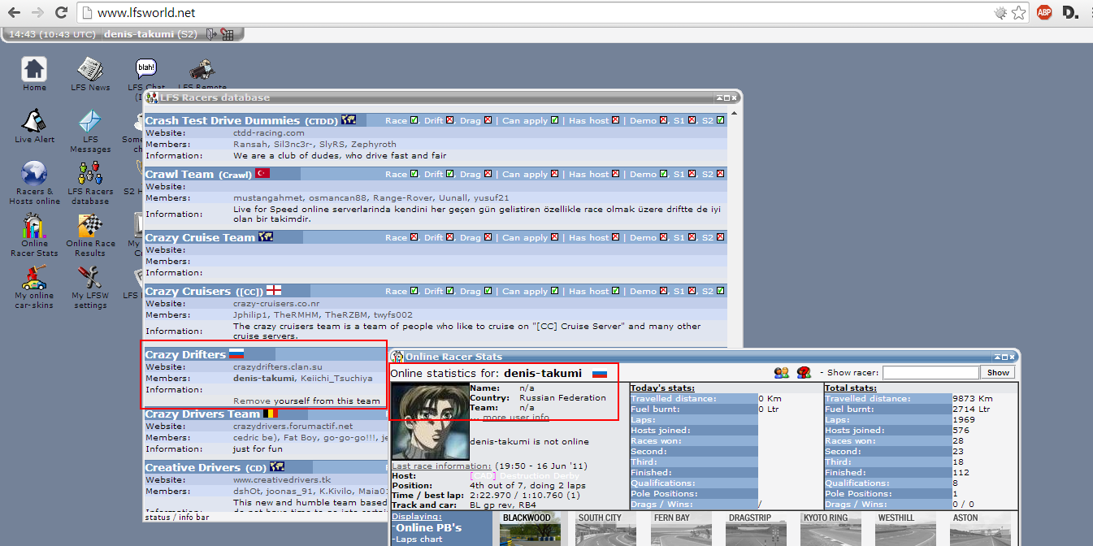Open the ctdd-racing.com website link
This screenshot has width=1093, height=546.
pyautogui.click(x=269, y=132)
